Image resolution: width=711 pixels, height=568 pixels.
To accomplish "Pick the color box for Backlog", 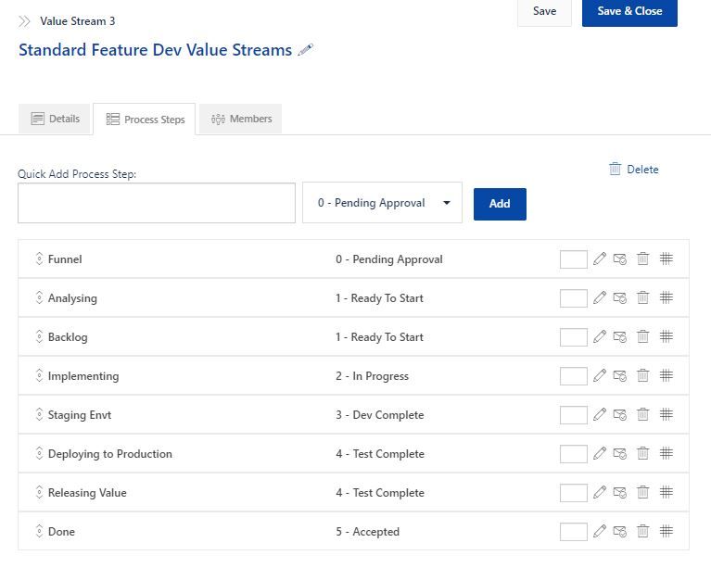I will click(574, 337).
